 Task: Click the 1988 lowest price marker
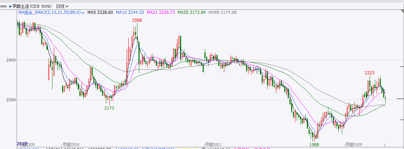pyautogui.click(x=314, y=144)
